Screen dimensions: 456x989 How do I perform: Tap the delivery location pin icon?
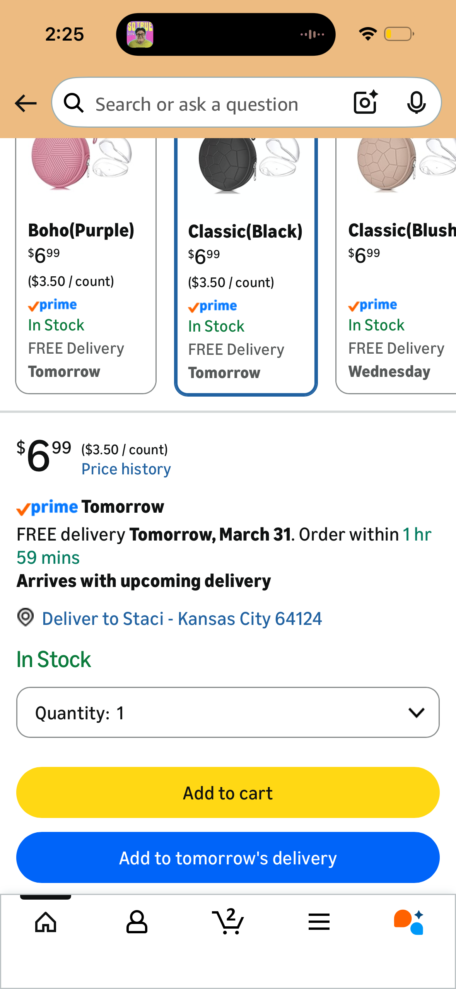(26, 617)
